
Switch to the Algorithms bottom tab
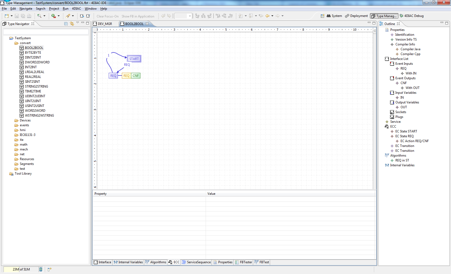[x=156, y=262]
